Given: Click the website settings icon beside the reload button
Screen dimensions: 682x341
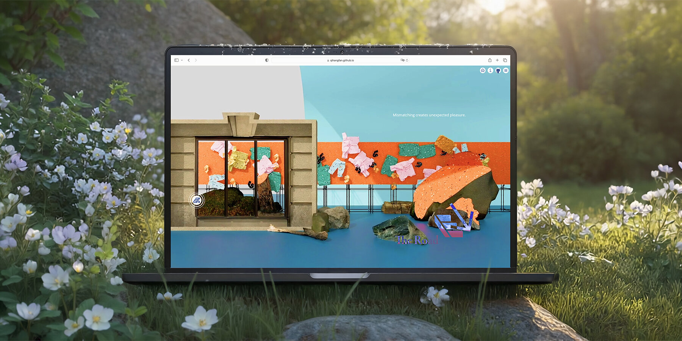Looking at the screenshot, I should (x=402, y=60).
